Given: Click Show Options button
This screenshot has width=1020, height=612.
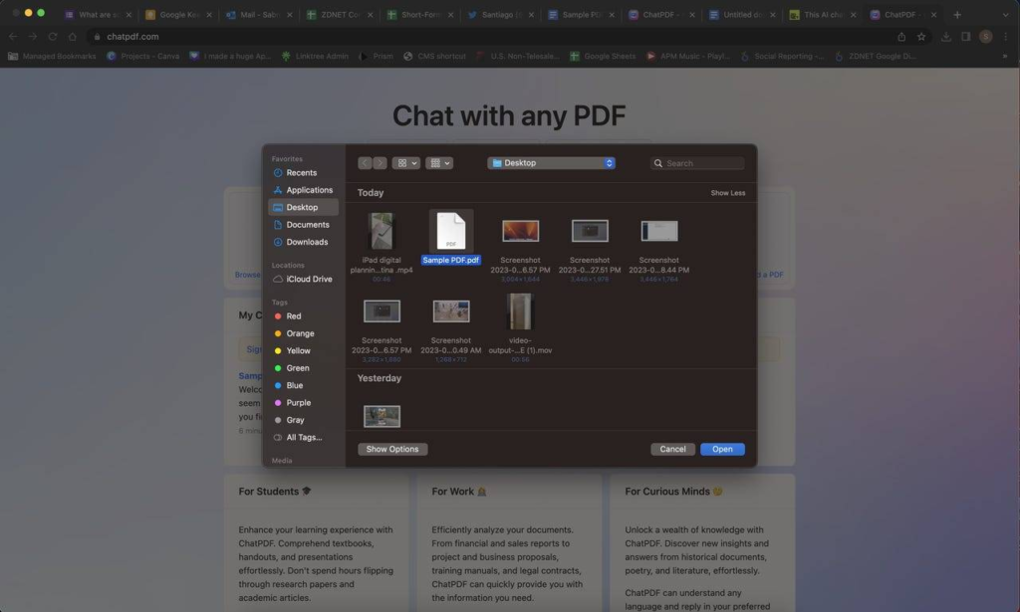Looking at the screenshot, I should (x=392, y=449).
